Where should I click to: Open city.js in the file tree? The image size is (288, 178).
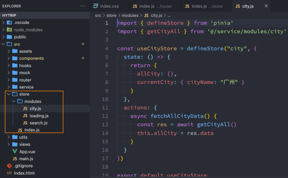45,109
